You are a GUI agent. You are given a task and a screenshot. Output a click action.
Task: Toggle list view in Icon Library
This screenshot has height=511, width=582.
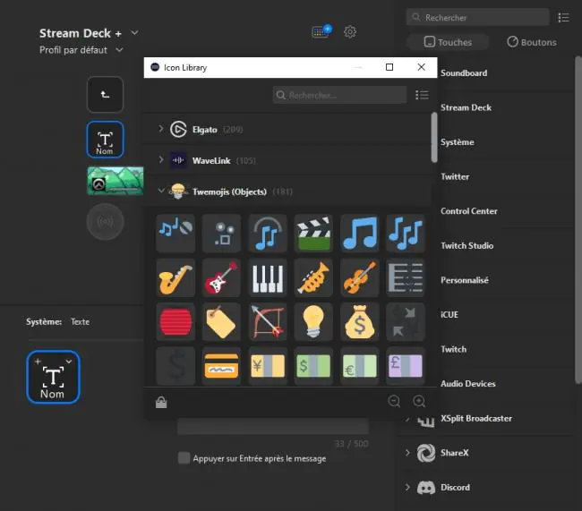(x=422, y=95)
